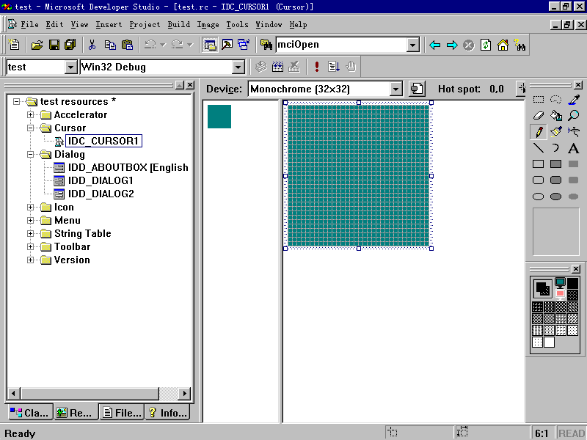Click the workspace scrollbar right arrow
Screen dimensions: 587x440
coord(184,393)
